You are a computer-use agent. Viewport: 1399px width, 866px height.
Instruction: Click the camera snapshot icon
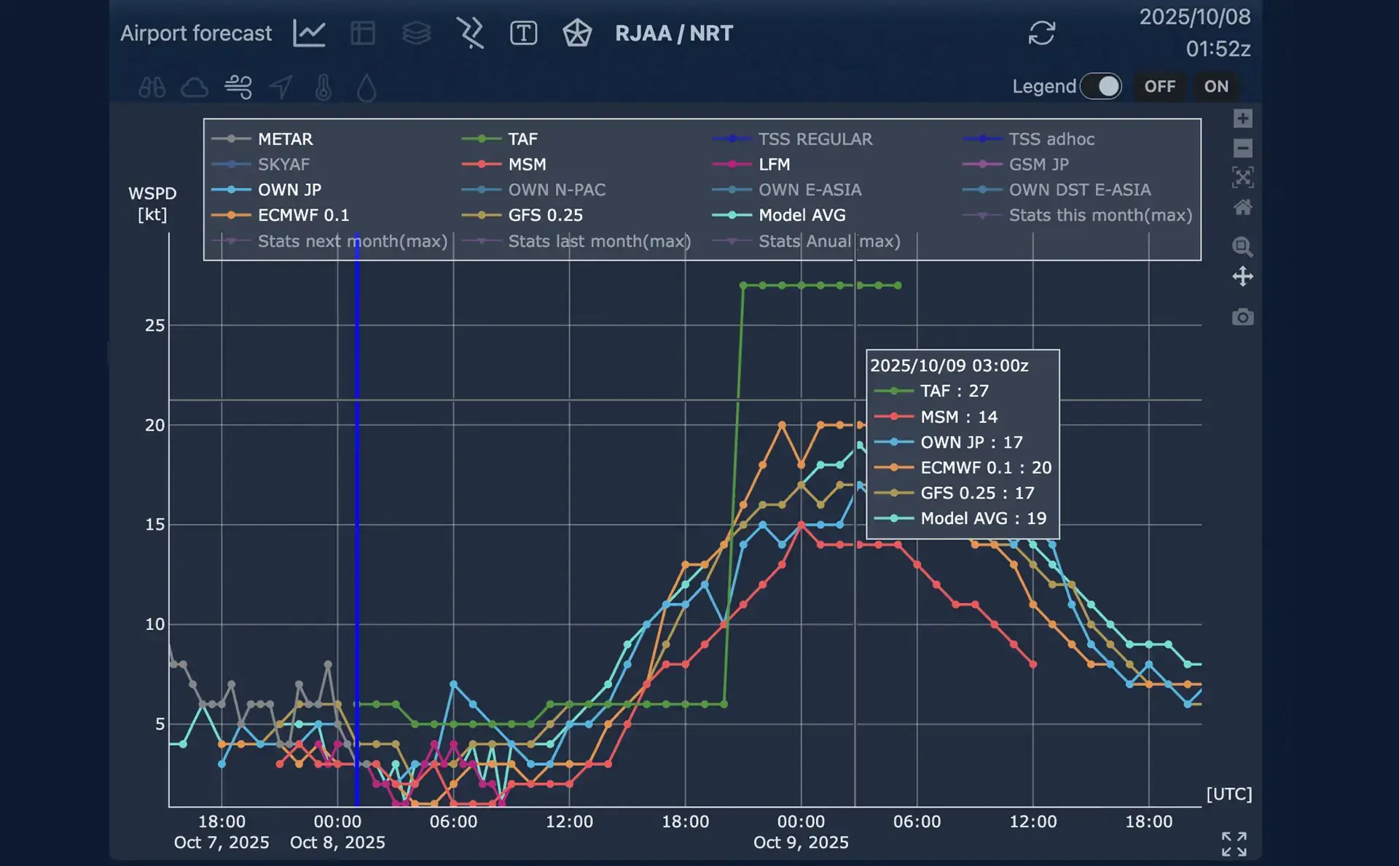1242,317
